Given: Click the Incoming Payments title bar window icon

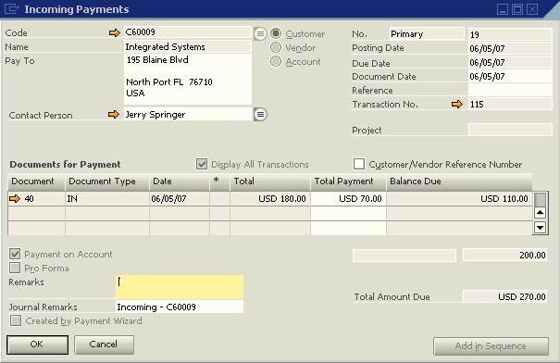Looking at the screenshot, I should [x=11, y=8].
